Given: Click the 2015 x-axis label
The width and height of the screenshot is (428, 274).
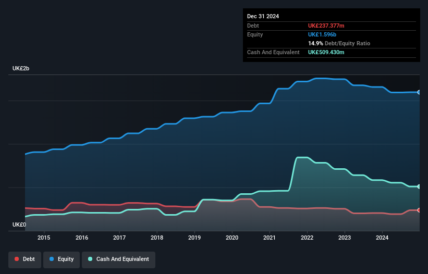Looking at the screenshot, I should coord(44,238).
